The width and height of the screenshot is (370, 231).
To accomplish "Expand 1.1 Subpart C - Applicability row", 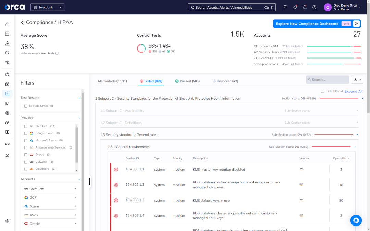I will (x=229, y=111).
